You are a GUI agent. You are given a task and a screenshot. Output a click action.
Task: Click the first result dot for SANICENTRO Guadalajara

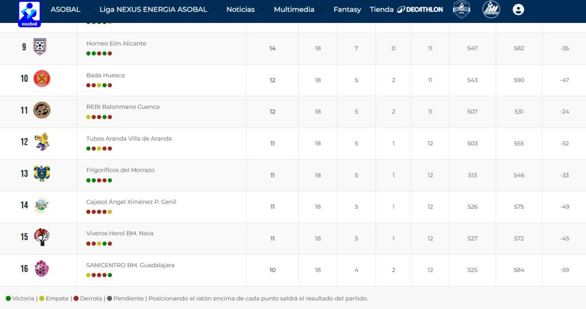(89, 275)
